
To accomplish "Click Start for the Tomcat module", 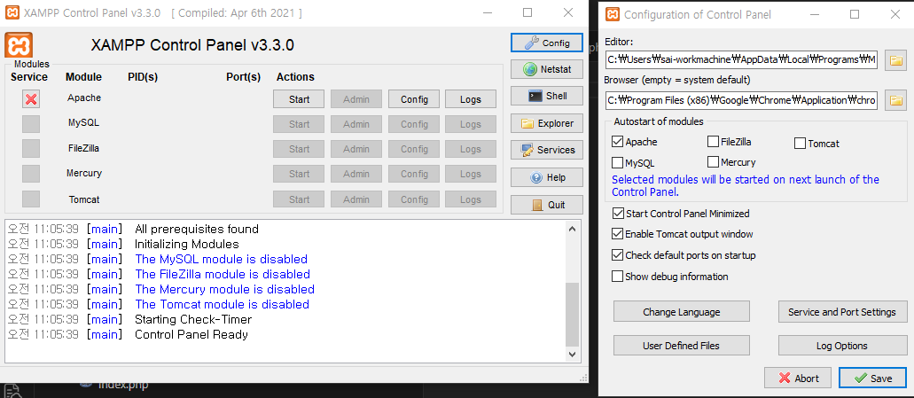I will (x=299, y=199).
